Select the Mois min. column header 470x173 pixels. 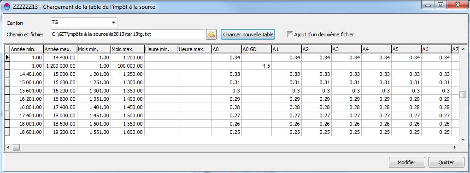click(x=94, y=49)
